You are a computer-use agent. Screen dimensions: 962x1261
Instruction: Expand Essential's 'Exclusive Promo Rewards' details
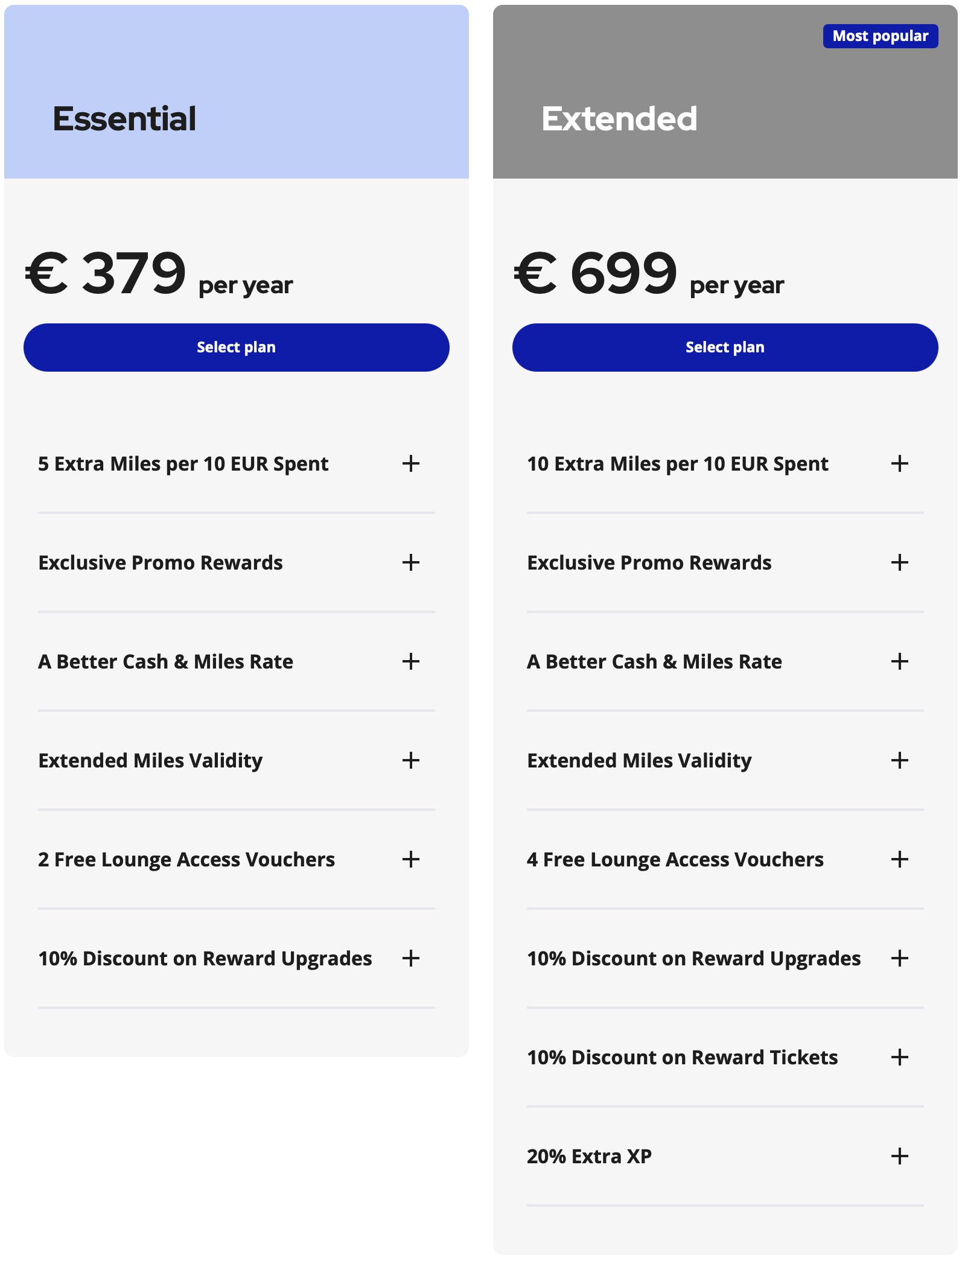pyautogui.click(x=411, y=563)
